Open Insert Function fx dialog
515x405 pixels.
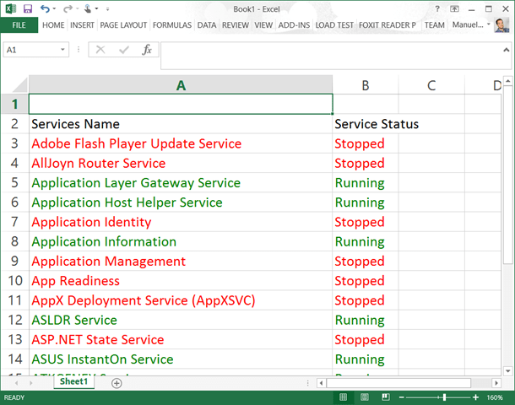tap(147, 50)
